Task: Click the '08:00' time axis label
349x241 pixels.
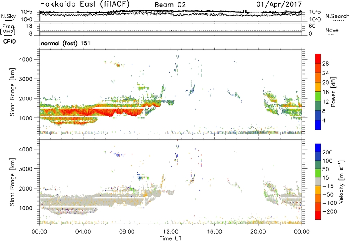Action: click(127, 232)
